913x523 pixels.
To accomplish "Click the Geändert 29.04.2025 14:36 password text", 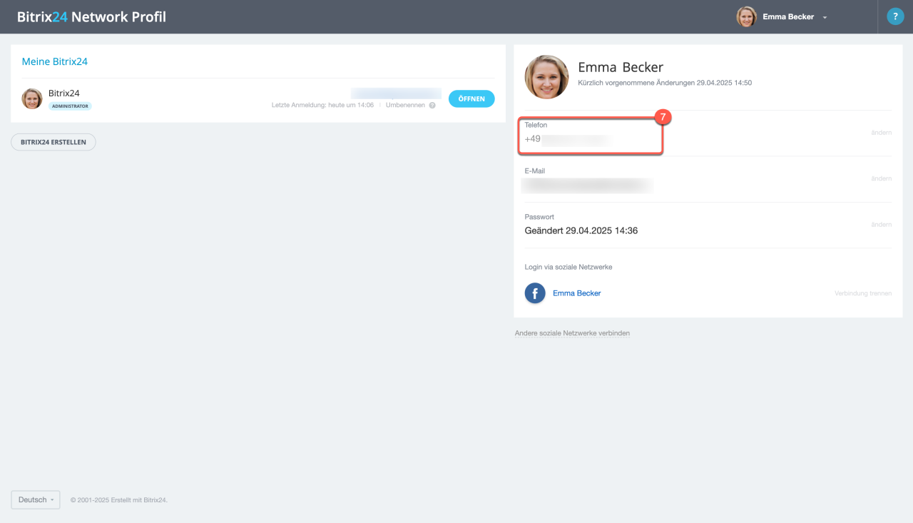I will 581,231.
